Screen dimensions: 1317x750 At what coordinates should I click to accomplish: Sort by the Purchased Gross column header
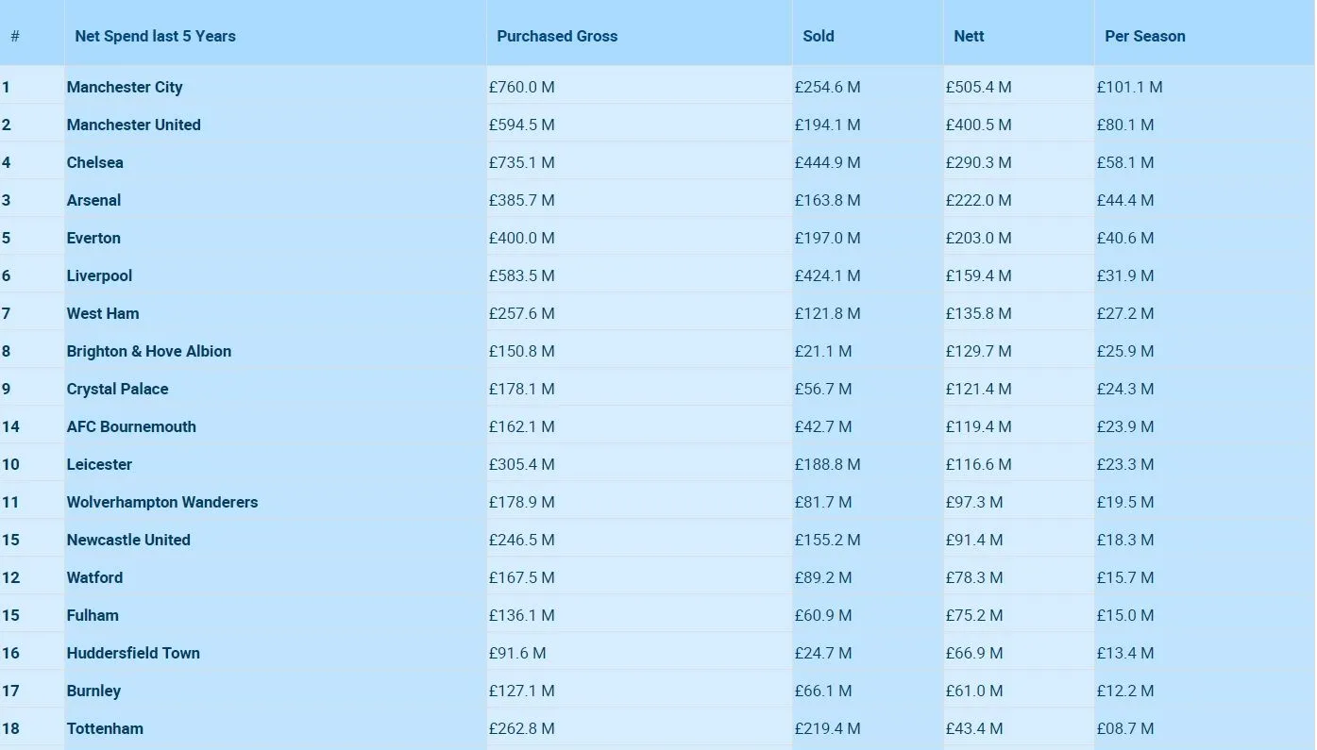pos(557,37)
